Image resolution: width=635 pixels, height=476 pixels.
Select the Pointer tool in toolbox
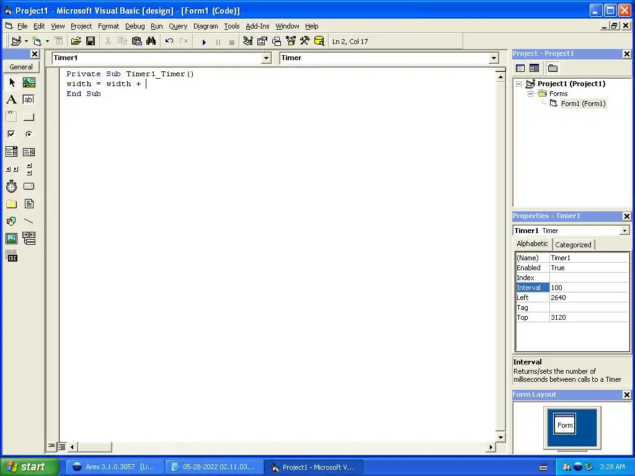[12, 82]
